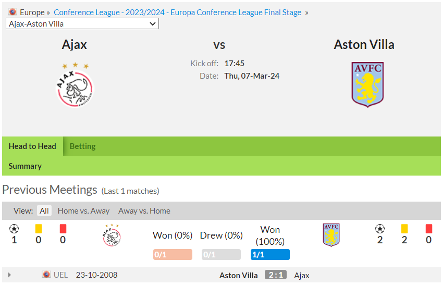This screenshot has height=298, width=442.
Task: Open the Betting tab
Action: tap(82, 146)
